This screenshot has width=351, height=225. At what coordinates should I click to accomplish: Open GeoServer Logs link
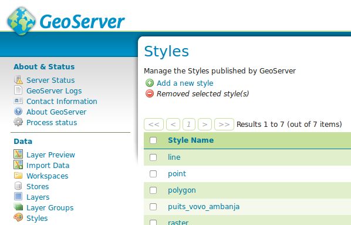(x=54, y=91)
